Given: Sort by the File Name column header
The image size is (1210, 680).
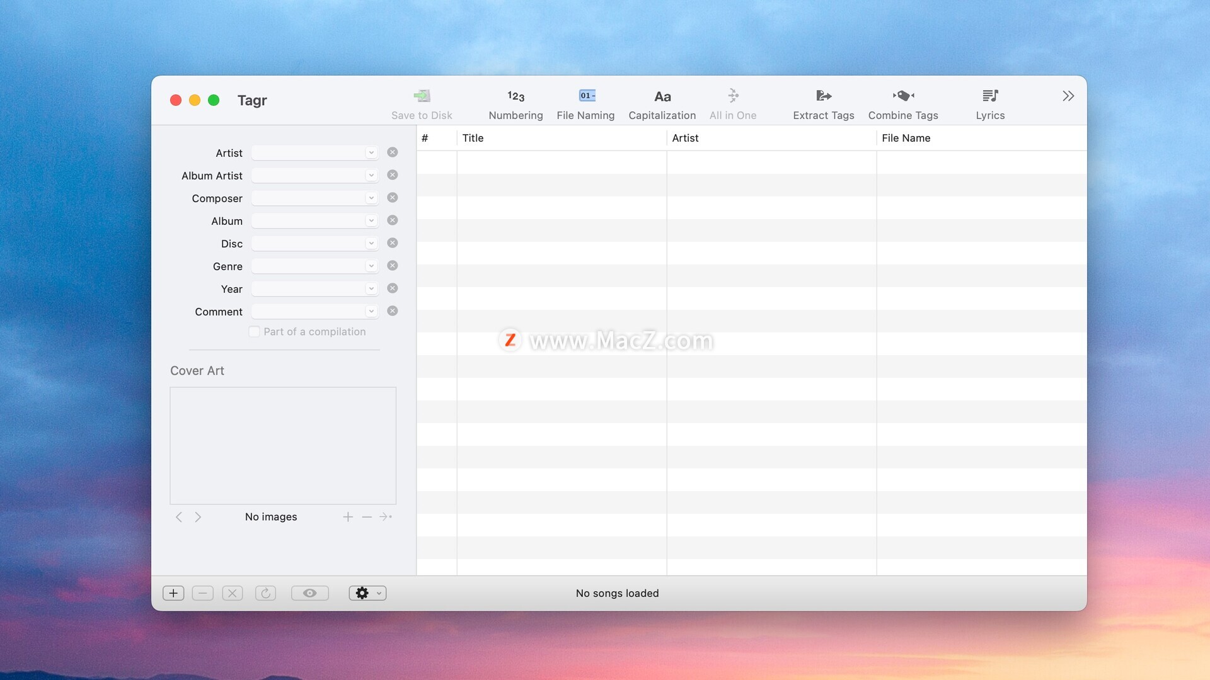Looking at the screenshot, I should (981, 138).
